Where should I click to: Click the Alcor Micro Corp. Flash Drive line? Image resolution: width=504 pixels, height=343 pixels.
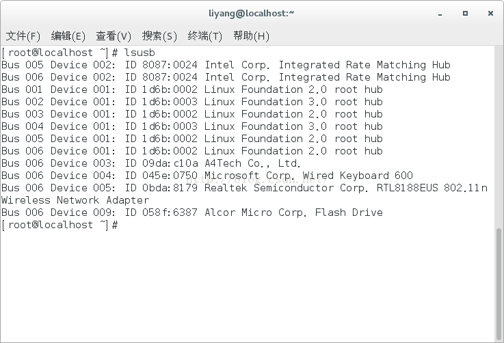(x=191, y=212)
